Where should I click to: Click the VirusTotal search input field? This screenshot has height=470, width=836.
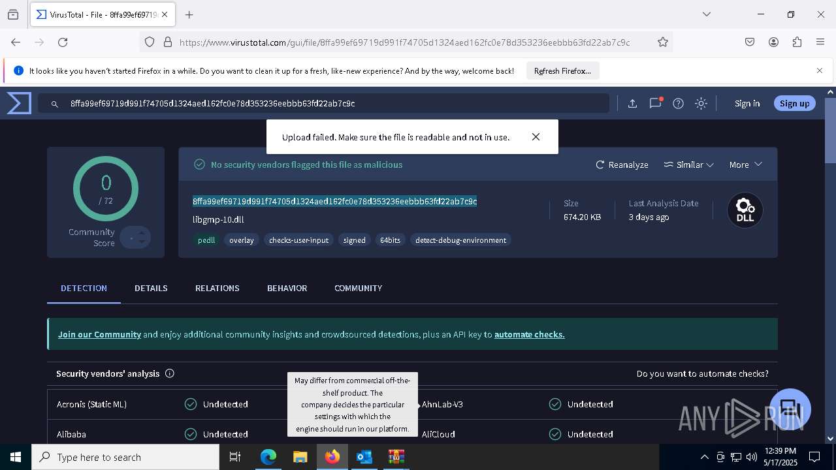323,103
